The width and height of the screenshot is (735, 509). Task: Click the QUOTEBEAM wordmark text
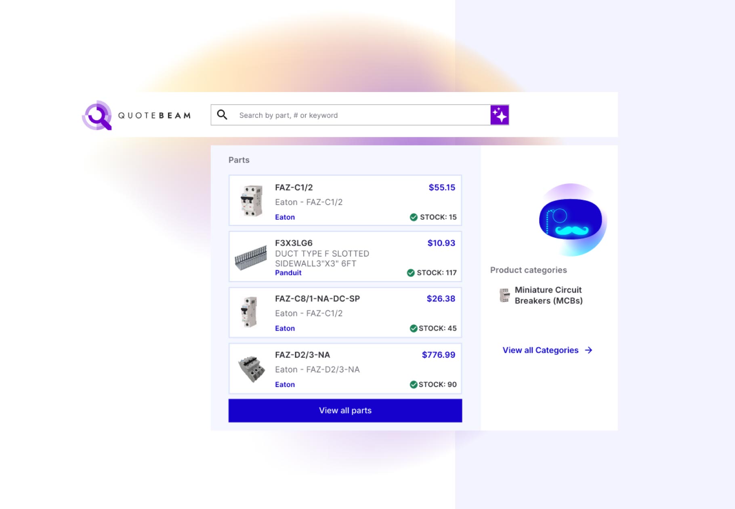[154, 115]
